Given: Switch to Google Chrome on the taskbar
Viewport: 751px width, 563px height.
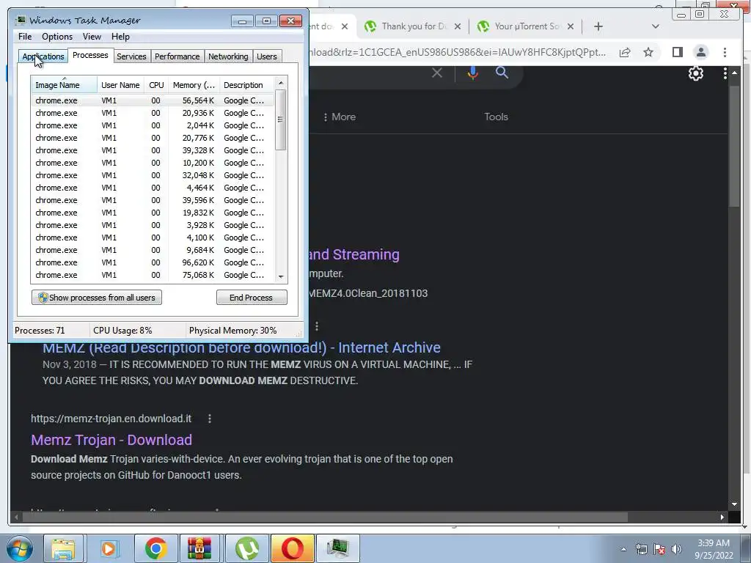Looking at the screenshot, I should [x=155, y=548].
